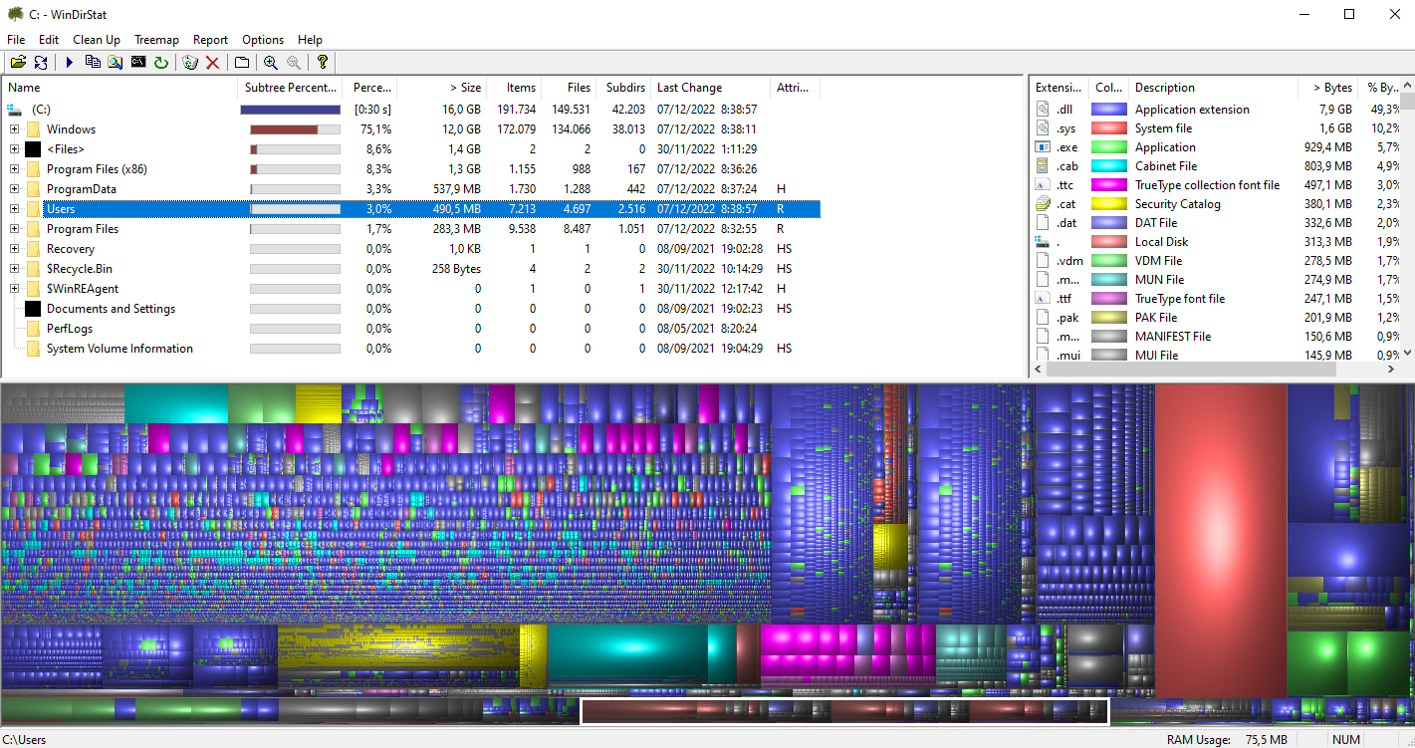
Task: Expand the selected Users folder node
Action: pos(14,208)
